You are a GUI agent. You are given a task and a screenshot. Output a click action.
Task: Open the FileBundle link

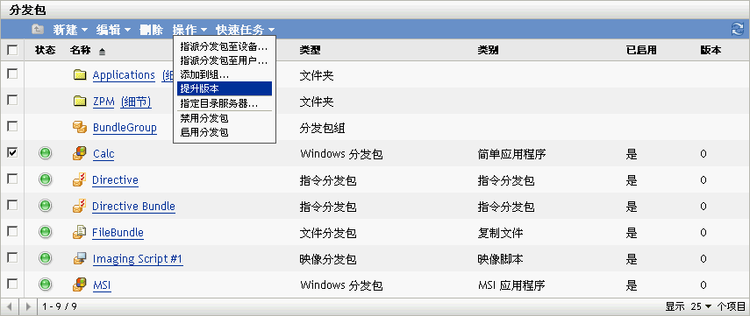(x=118, y=233)
